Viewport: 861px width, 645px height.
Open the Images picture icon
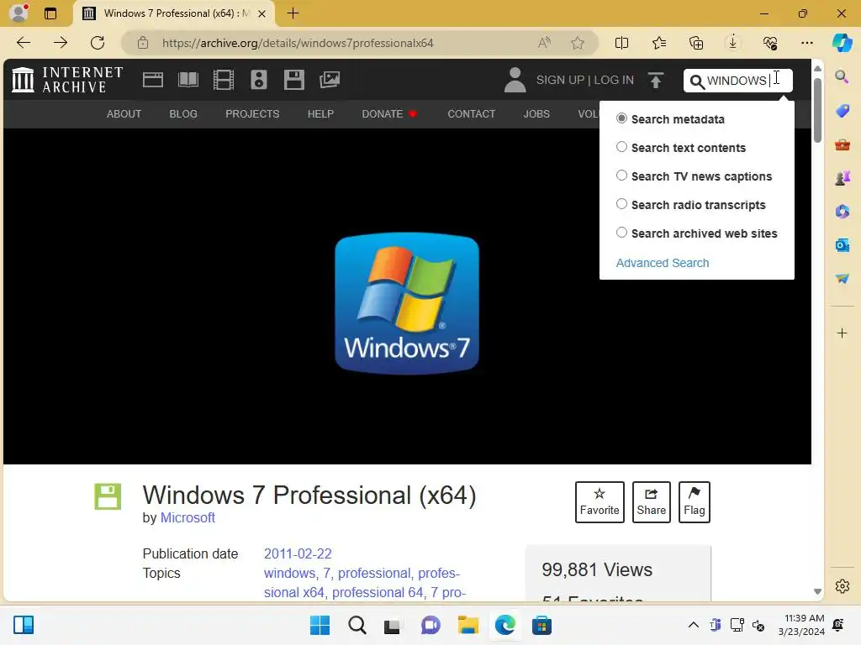pos(330,80)
